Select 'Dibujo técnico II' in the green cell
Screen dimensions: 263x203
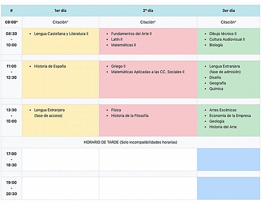point(223,33)
